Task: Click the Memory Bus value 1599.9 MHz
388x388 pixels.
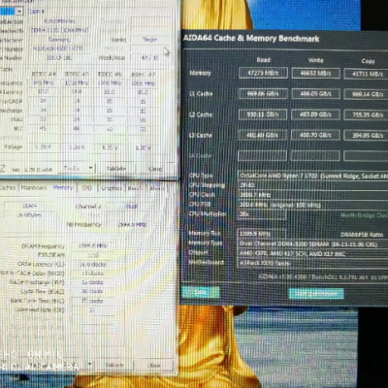Action: [x=262, y=234]
